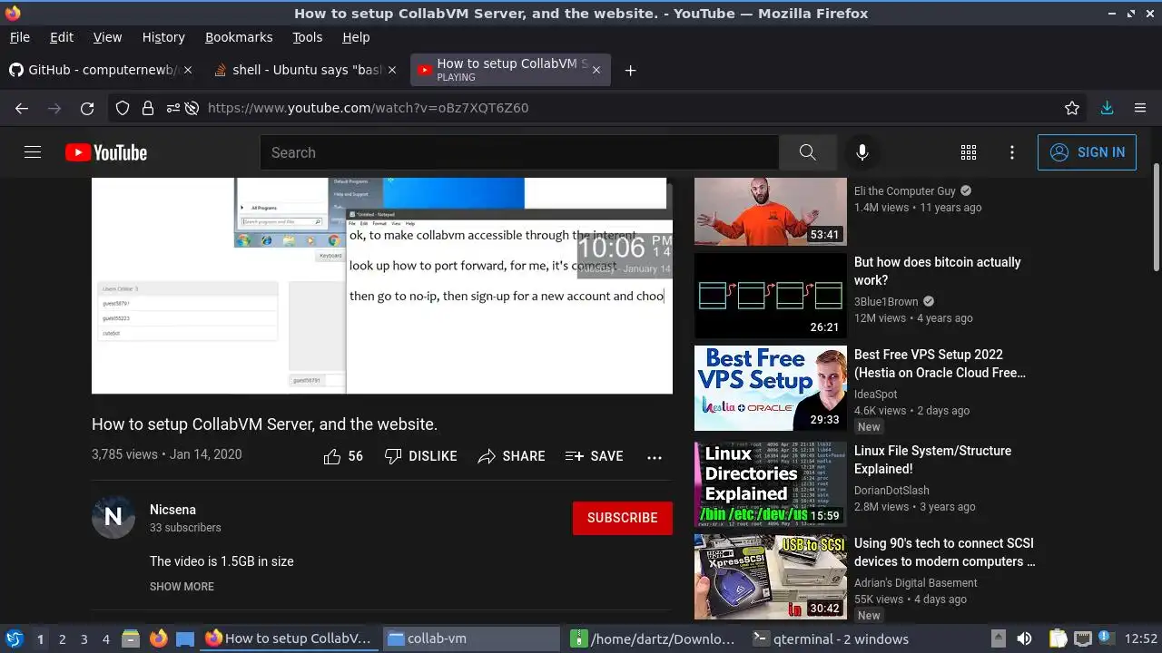
Task: Launch Firefox from panel quicklaunch icon
Action: [x=159, y=638]
